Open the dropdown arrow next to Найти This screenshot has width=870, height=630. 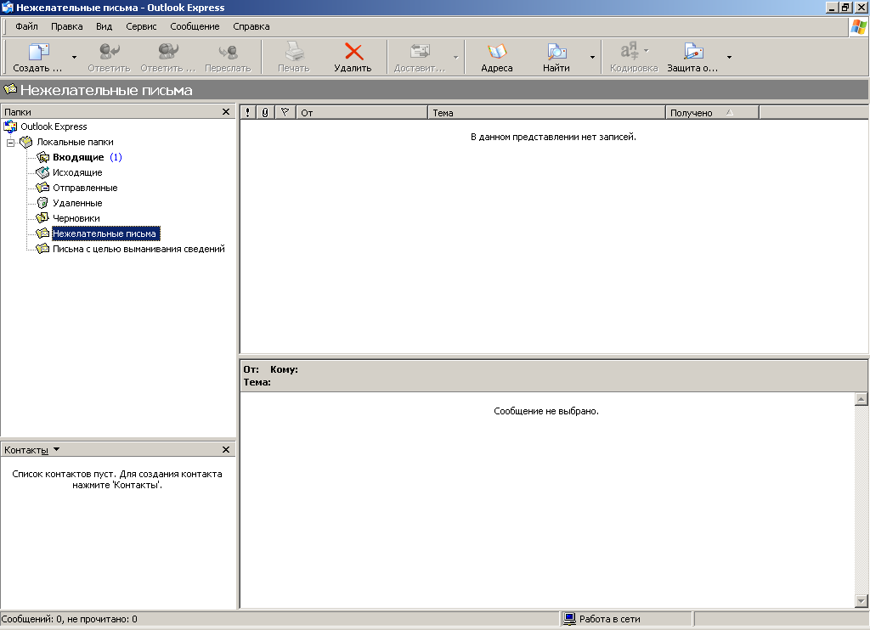pyautogui.click(x=592, y=57)
